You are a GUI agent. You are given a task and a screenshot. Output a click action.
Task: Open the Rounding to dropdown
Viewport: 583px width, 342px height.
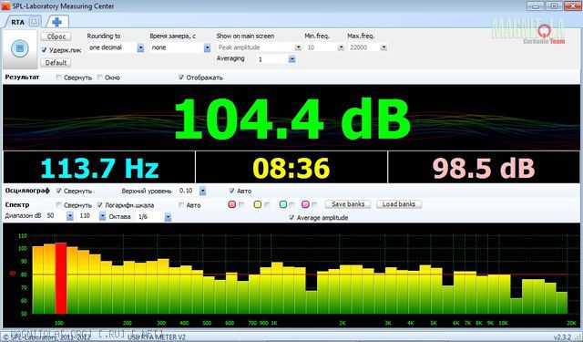(x=140, y=47)
